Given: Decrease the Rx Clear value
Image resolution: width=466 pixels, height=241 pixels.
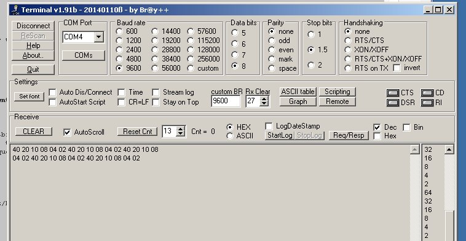Looking at the screenshot, I should pos(264,104).
